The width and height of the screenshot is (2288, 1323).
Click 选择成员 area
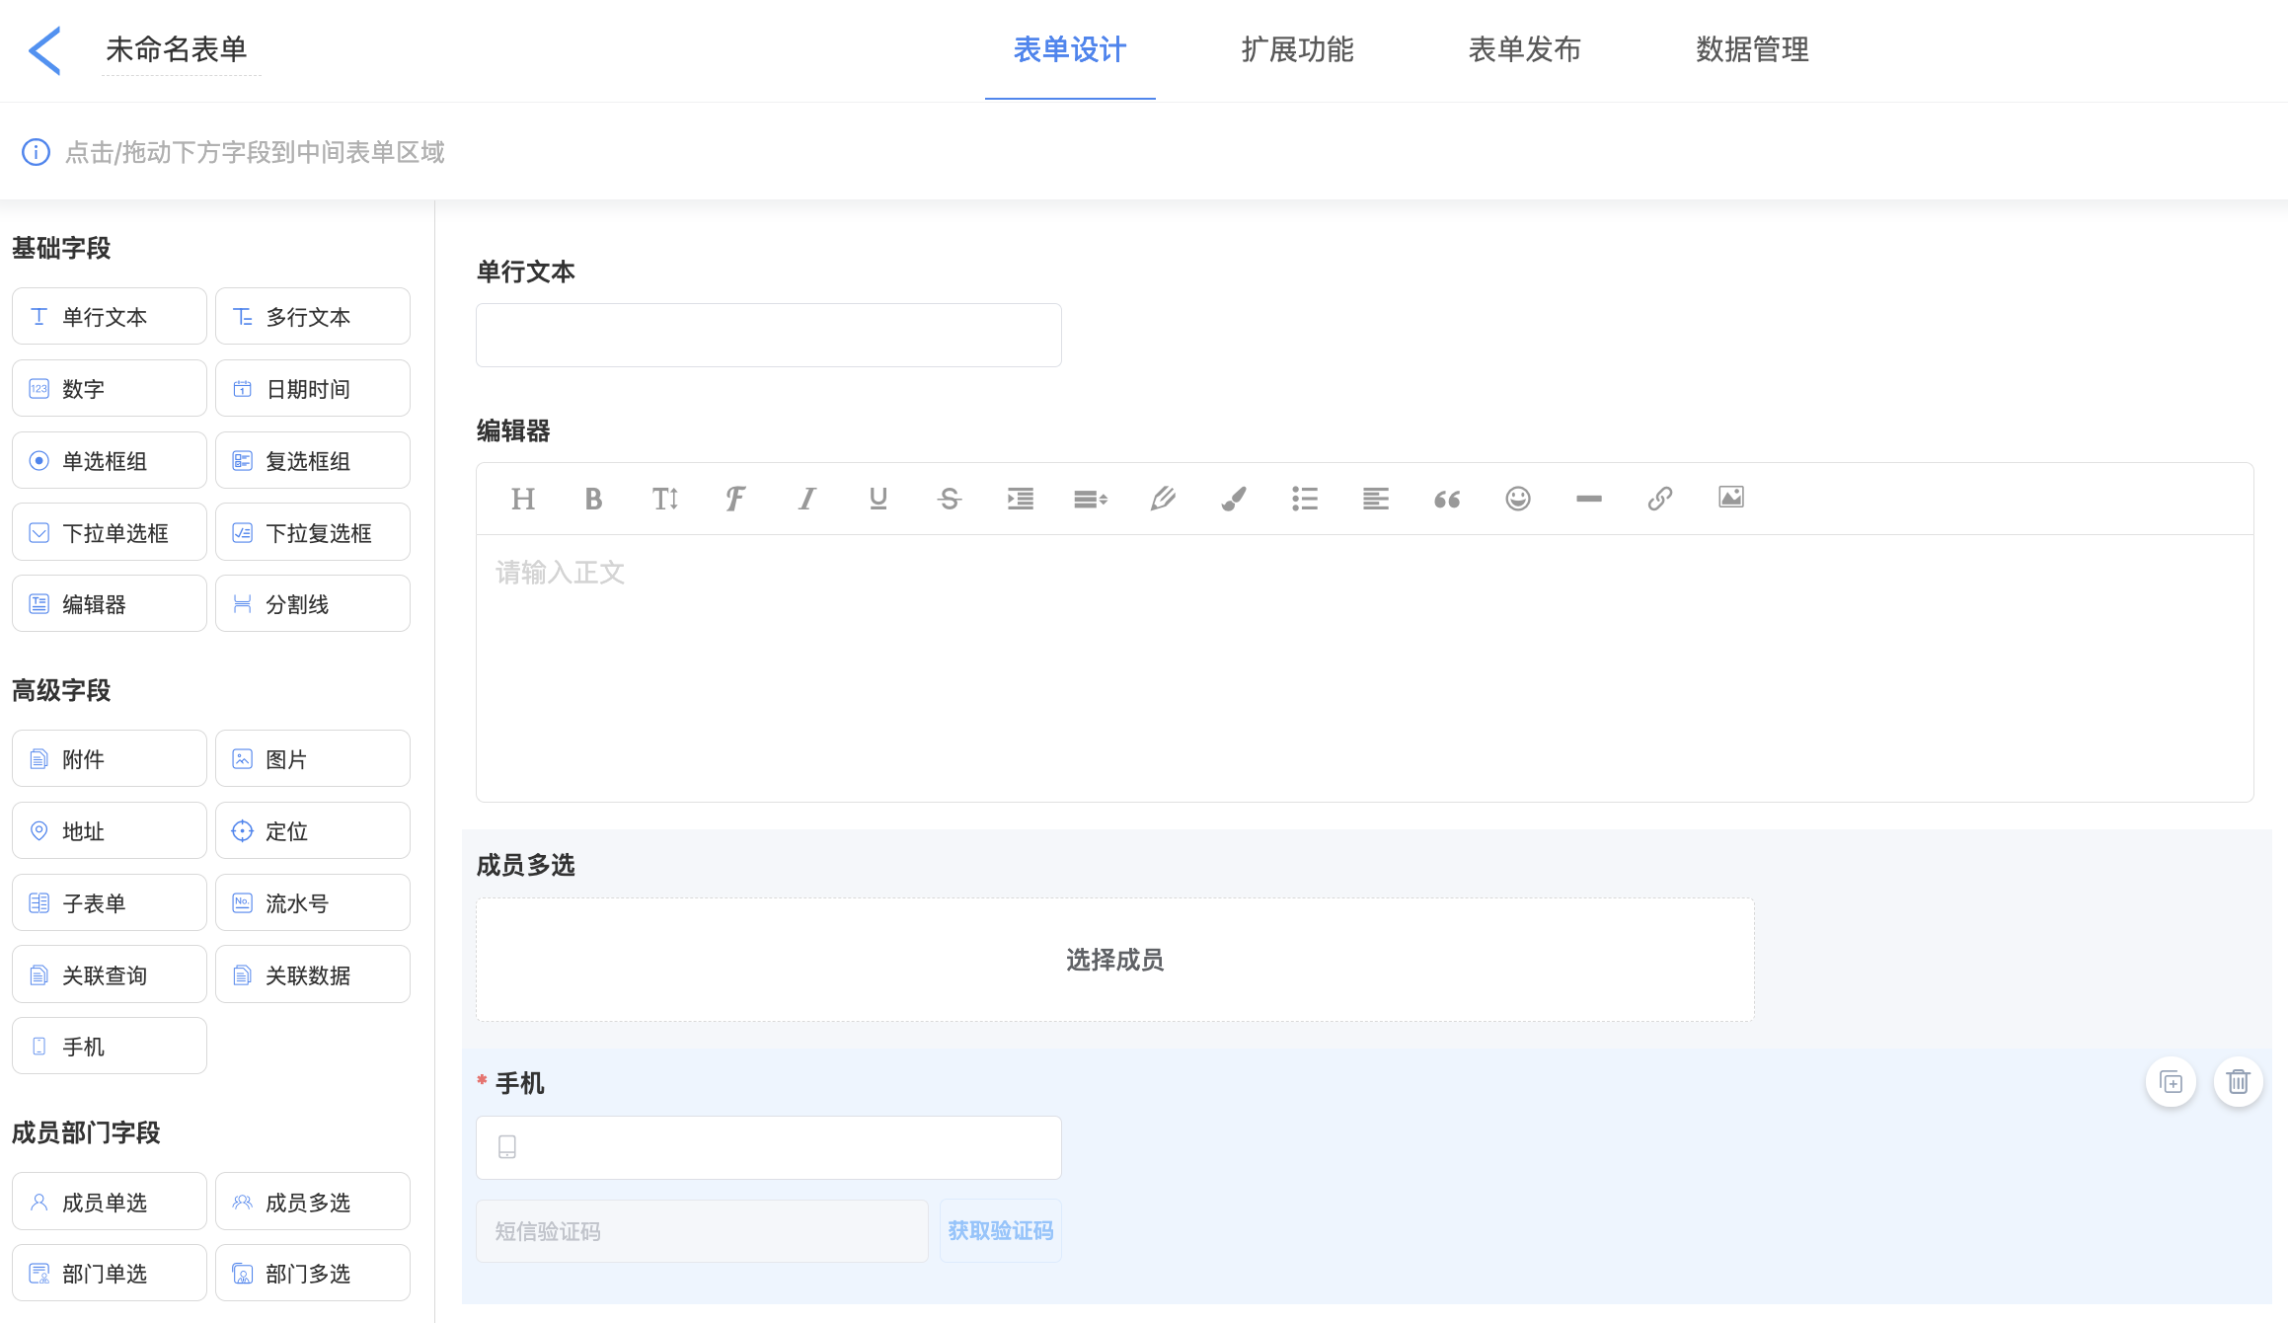tap(1114, 960)
